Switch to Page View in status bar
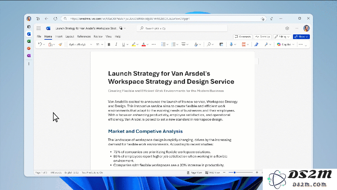Image resolution: width=337 pixels, height=190 pixels. [194, 172]
